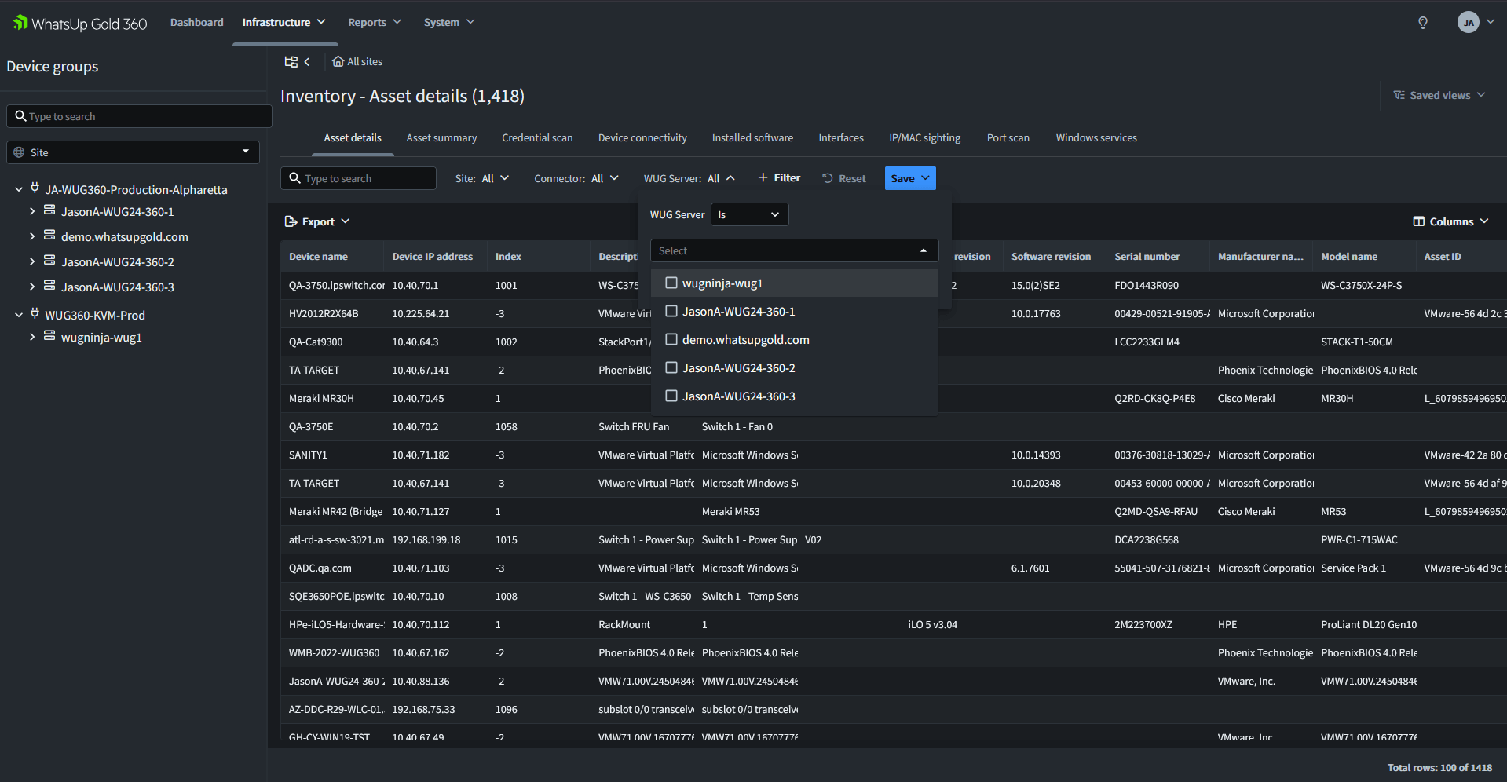The image size is (1507, 782).
Task: Open the Columns chooser button
Action: pos(1451,221)
